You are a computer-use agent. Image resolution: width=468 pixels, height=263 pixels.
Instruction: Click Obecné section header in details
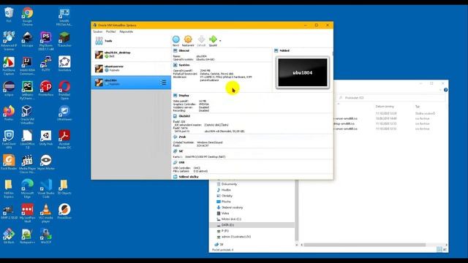click(x=184, y=50)
